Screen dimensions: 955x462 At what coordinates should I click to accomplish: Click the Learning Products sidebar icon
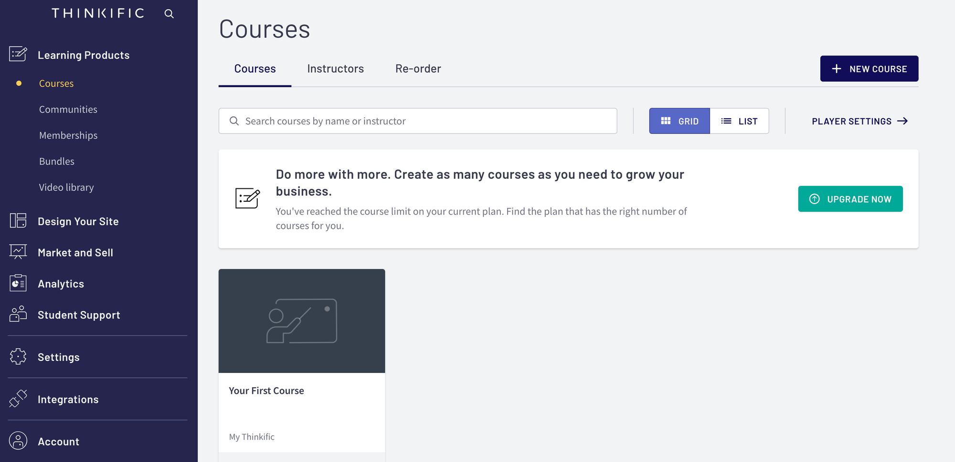[x=18, y=54]
